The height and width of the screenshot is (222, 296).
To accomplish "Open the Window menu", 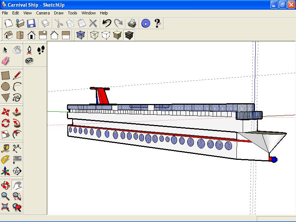I will coord(88,13).
